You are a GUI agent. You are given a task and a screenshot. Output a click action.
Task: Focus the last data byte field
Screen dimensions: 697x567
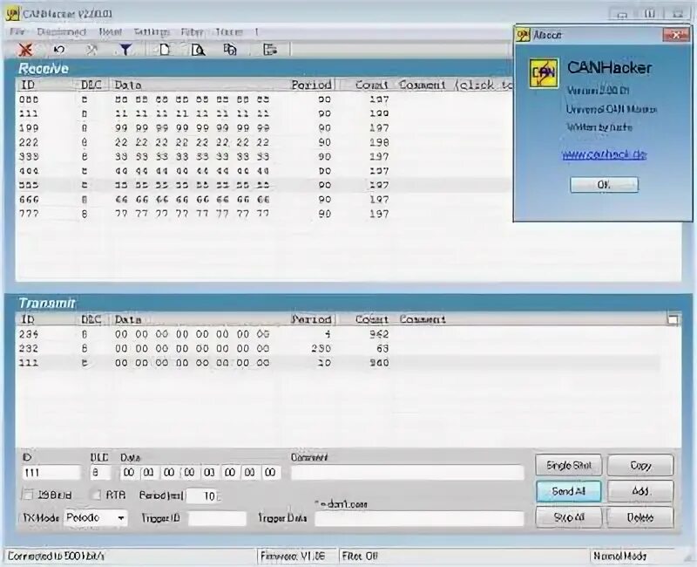click(271, 472)
